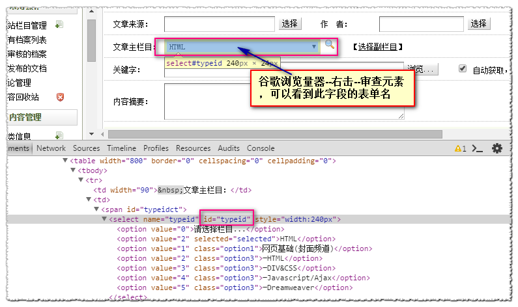The height and width of the screenshot is (307, 518).
Task: Open the 选择副栏目 link
Action: point(378,47)
